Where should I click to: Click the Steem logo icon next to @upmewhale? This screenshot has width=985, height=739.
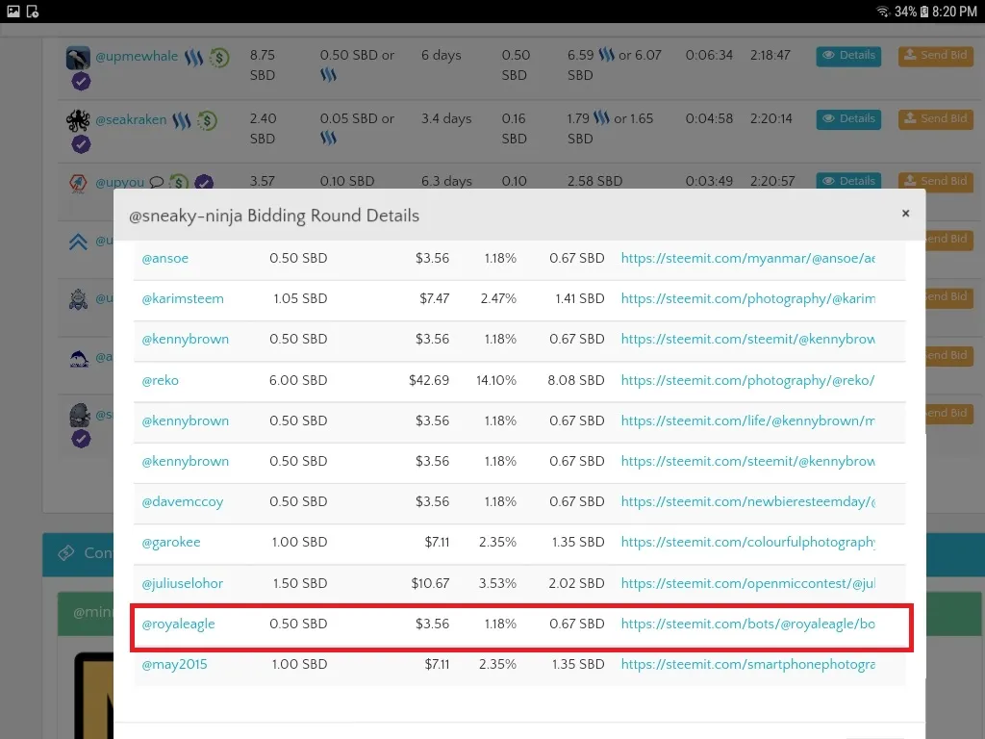coord(193,57)
